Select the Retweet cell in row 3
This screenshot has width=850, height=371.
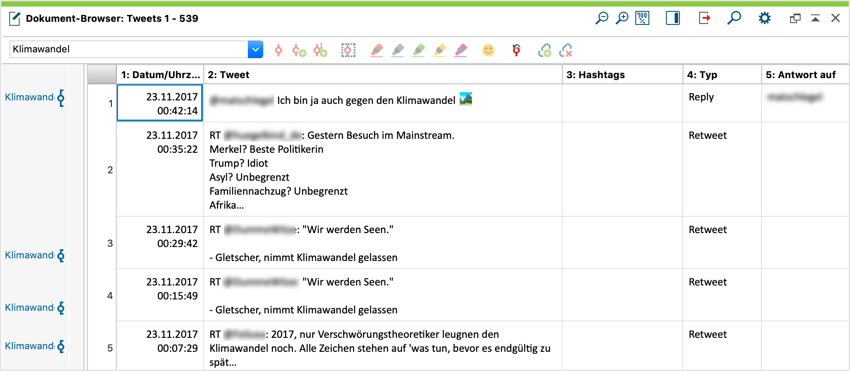pos(722,243)
